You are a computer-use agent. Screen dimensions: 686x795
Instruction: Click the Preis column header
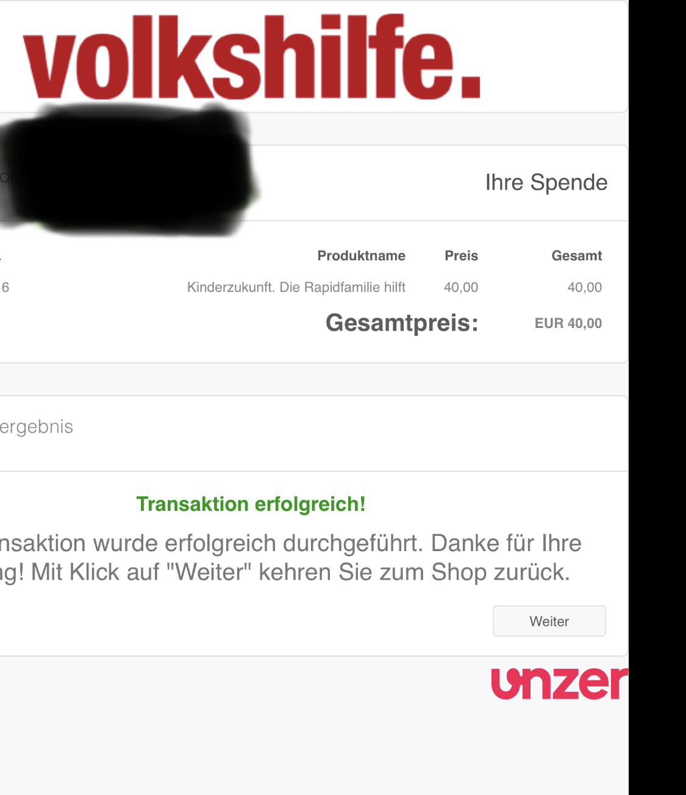pyautogui.click(x=461, y=255)
